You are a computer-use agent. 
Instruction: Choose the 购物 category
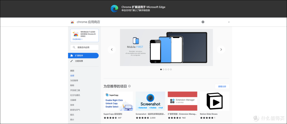tap(72, 85)
